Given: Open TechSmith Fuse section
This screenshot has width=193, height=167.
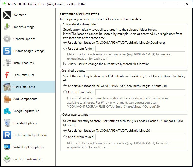Looking at the screenshot, I should (28, 75).
